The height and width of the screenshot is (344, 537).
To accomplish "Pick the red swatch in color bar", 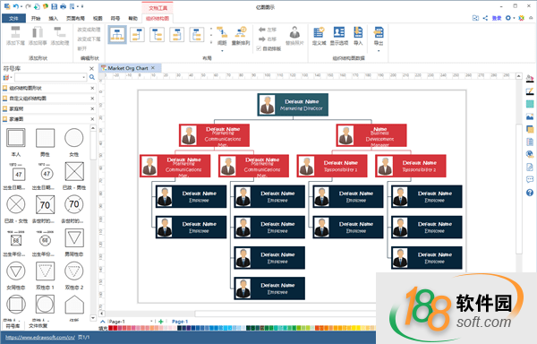I will 111,328.
